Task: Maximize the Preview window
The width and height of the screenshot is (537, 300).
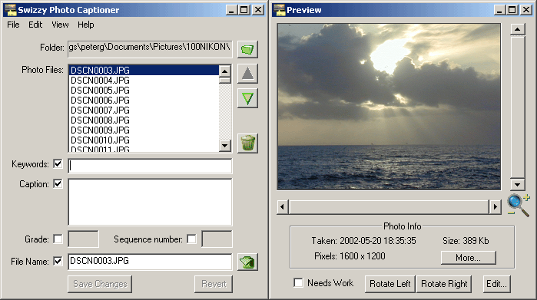Action: click(512, 10)
